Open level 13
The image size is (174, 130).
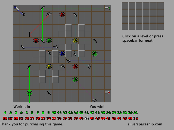(x=70, y=113)
